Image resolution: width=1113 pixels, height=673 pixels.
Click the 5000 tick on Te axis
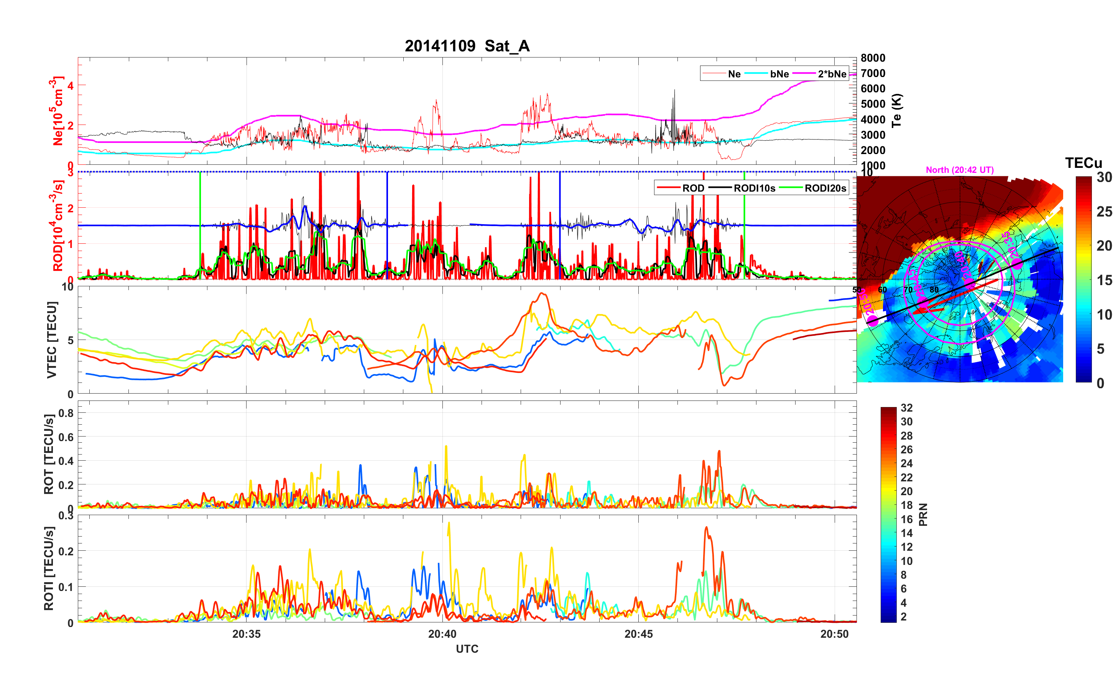pyautogui.click(x=873, y=104)
